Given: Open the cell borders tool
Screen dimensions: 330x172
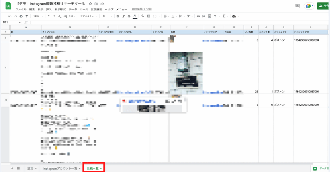Looking at the screenshot, I should pos(148,16).
